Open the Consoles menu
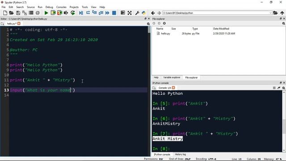The width and height of the screenshot is (286, 161). (61, 7)
